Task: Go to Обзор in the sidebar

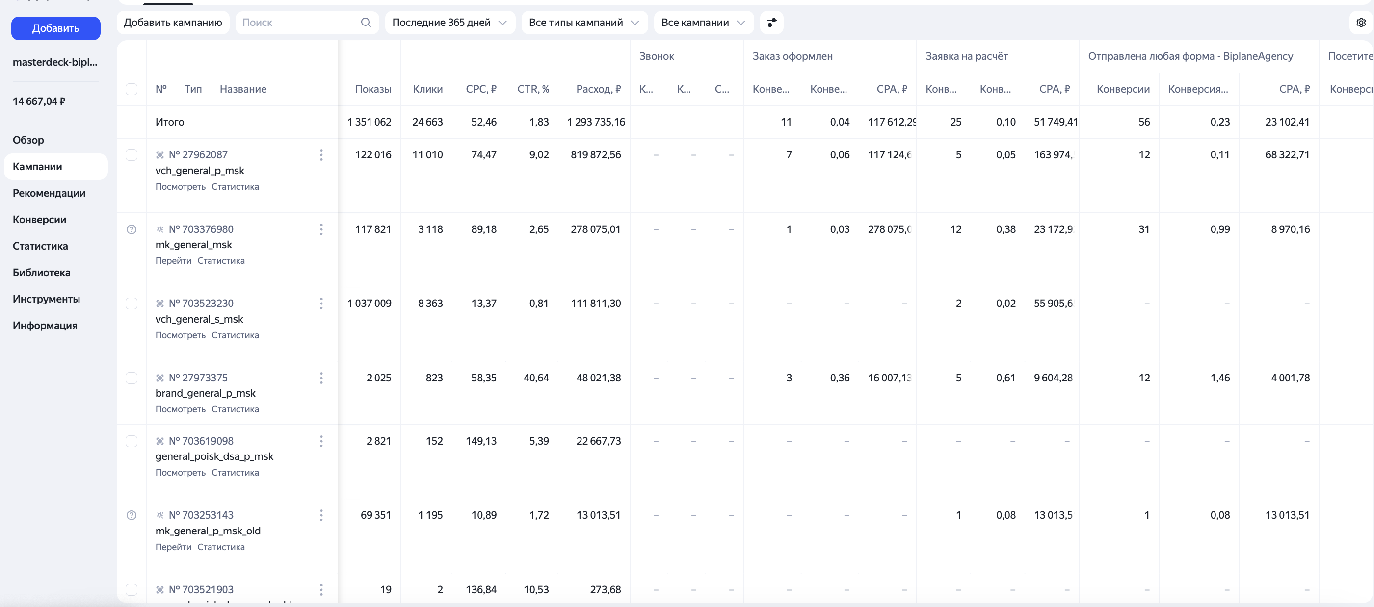Action: (x=28, y=140)
